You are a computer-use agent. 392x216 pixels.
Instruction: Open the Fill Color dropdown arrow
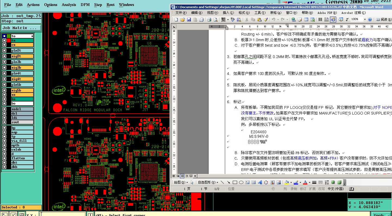pyautogui.click(x=291, y=182)
